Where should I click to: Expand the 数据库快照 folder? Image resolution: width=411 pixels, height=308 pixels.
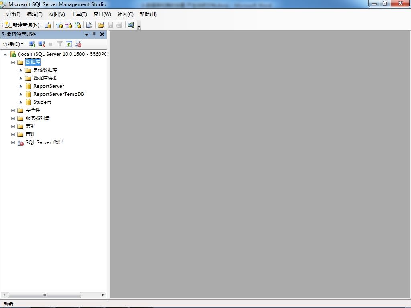pos(20,78)
